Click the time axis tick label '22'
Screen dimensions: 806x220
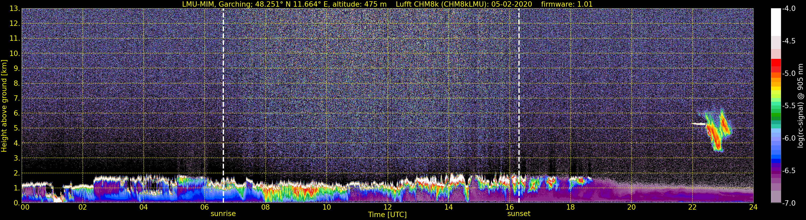tap(692, 207)
